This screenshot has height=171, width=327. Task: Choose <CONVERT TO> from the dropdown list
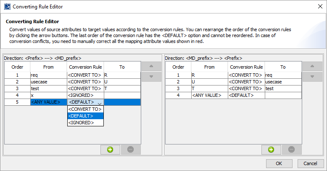pyautogui.click(x=85, y=109)
